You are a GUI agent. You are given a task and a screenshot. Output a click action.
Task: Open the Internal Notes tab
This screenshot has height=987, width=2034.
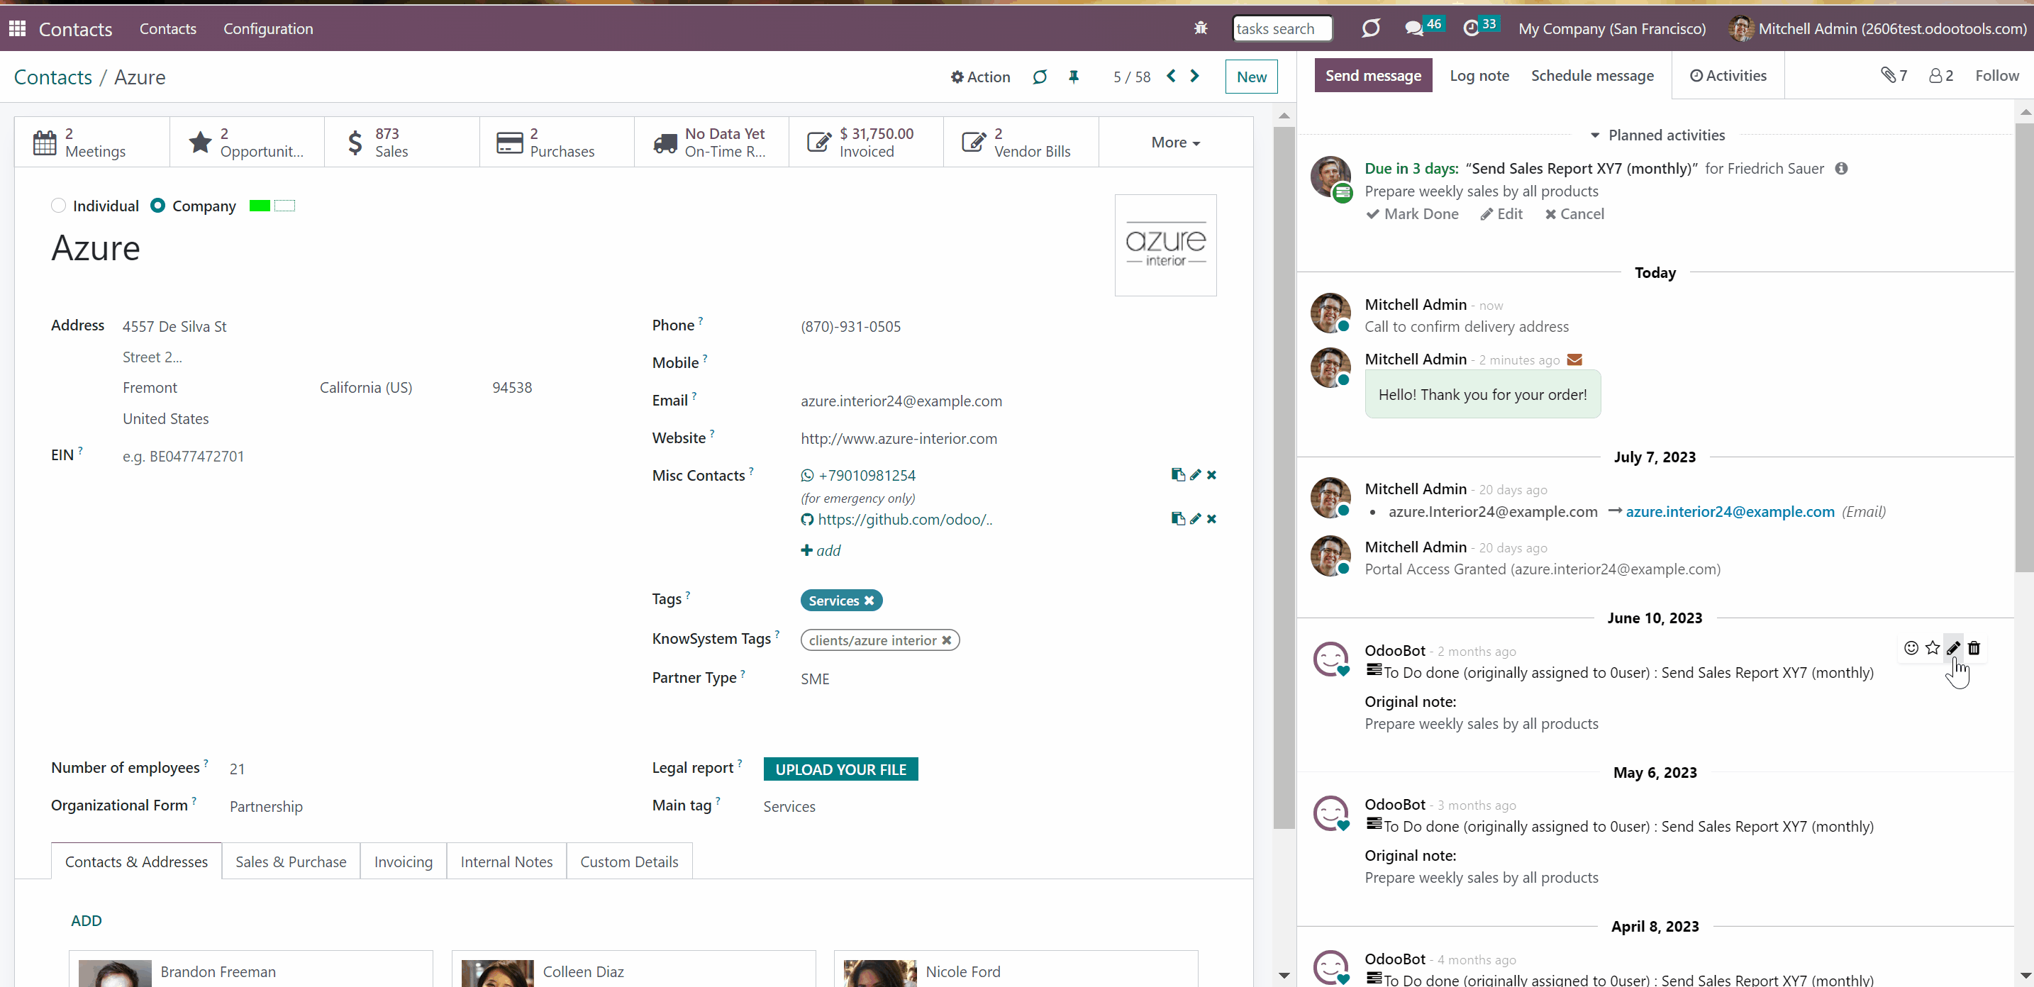click(507, 861)
